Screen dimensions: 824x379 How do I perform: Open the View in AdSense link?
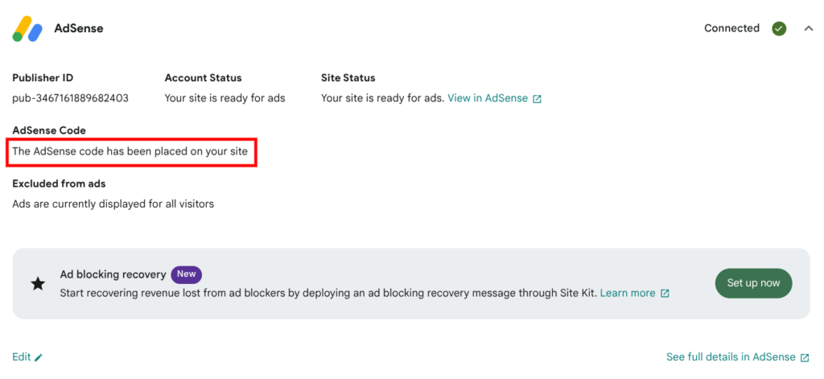pyautogui.click(x=488, y=98)
